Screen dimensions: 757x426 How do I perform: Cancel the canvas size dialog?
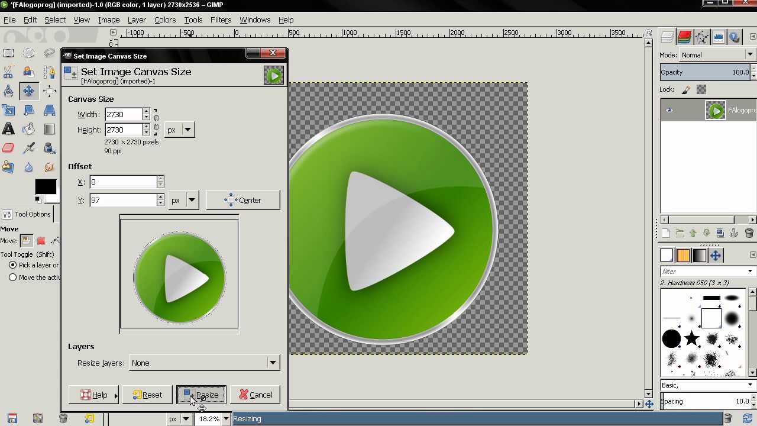tap(255, 395)
